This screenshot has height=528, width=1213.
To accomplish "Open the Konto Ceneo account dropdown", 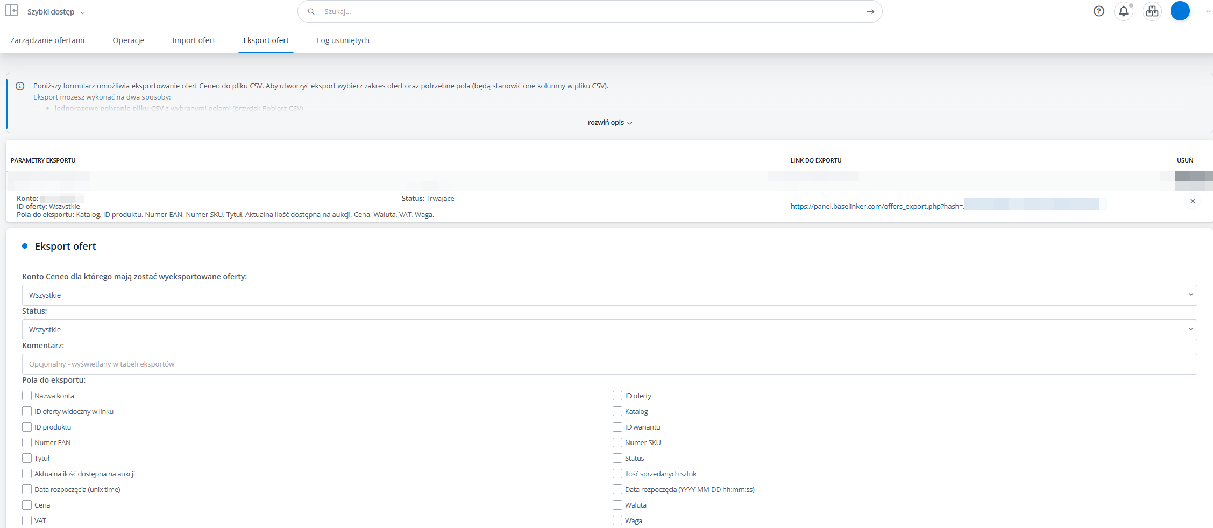I will coord(609,295).
